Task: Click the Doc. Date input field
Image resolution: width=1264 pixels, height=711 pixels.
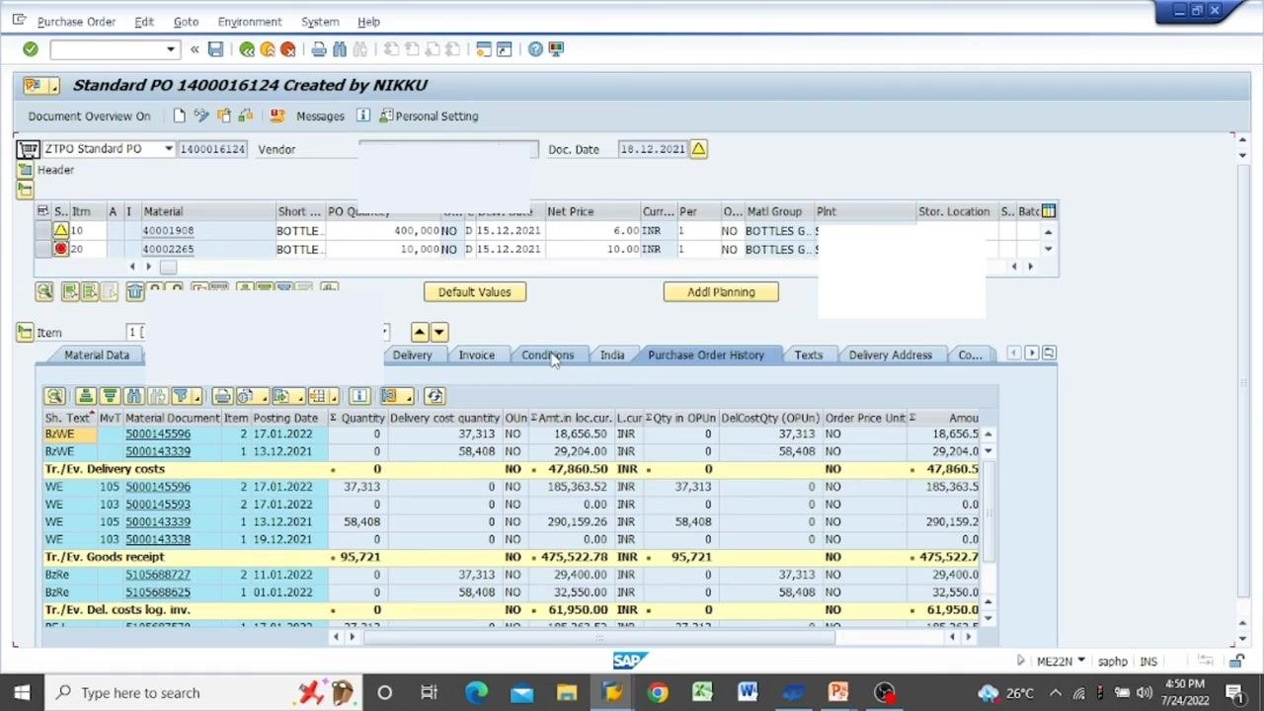Action: point(653,149)
